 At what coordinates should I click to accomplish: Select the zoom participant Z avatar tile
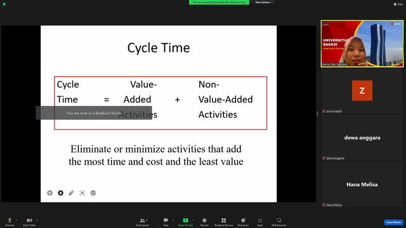click(362, 91)
